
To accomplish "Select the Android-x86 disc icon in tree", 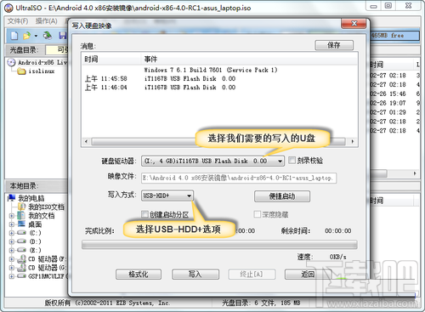I will click(x=11, y=62).
